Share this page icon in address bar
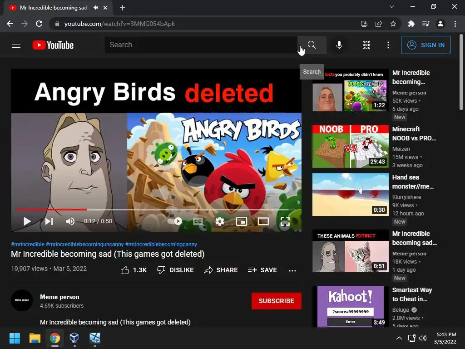Image resolution: width=465 pixels, height=349 pixels. 378,24
